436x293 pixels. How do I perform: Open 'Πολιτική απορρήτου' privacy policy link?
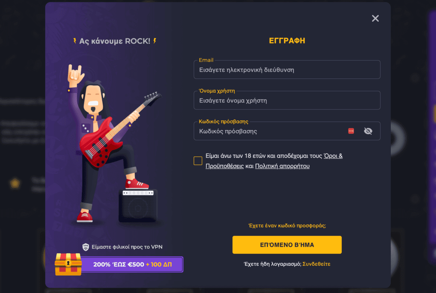pyautogui.click(x=282, y=166)
